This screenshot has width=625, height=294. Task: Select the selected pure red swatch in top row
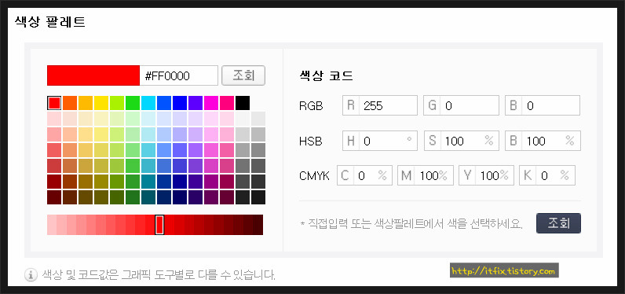pyautogui.click(x=54, y=103)
